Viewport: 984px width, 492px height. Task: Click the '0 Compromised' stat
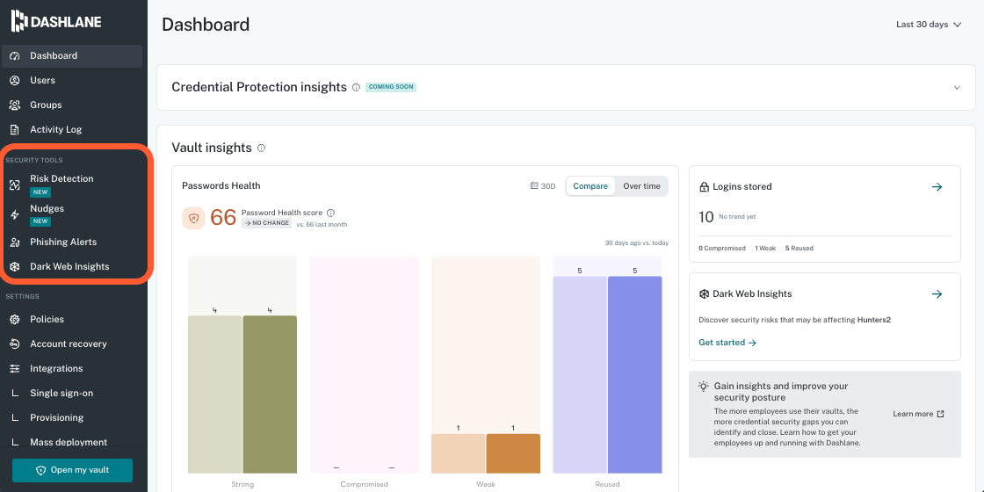(722, 249)
